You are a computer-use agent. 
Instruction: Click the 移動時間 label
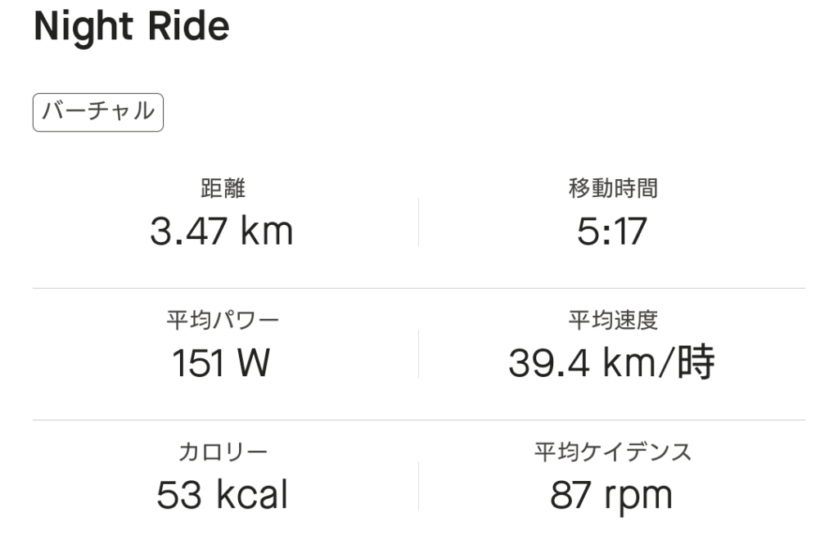pyautogui.click(x=612, y=189)
